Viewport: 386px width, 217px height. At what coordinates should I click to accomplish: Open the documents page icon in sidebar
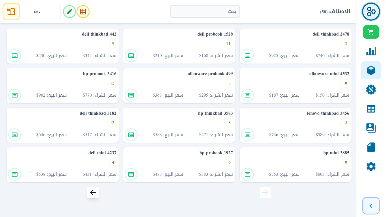pos(371,147)
